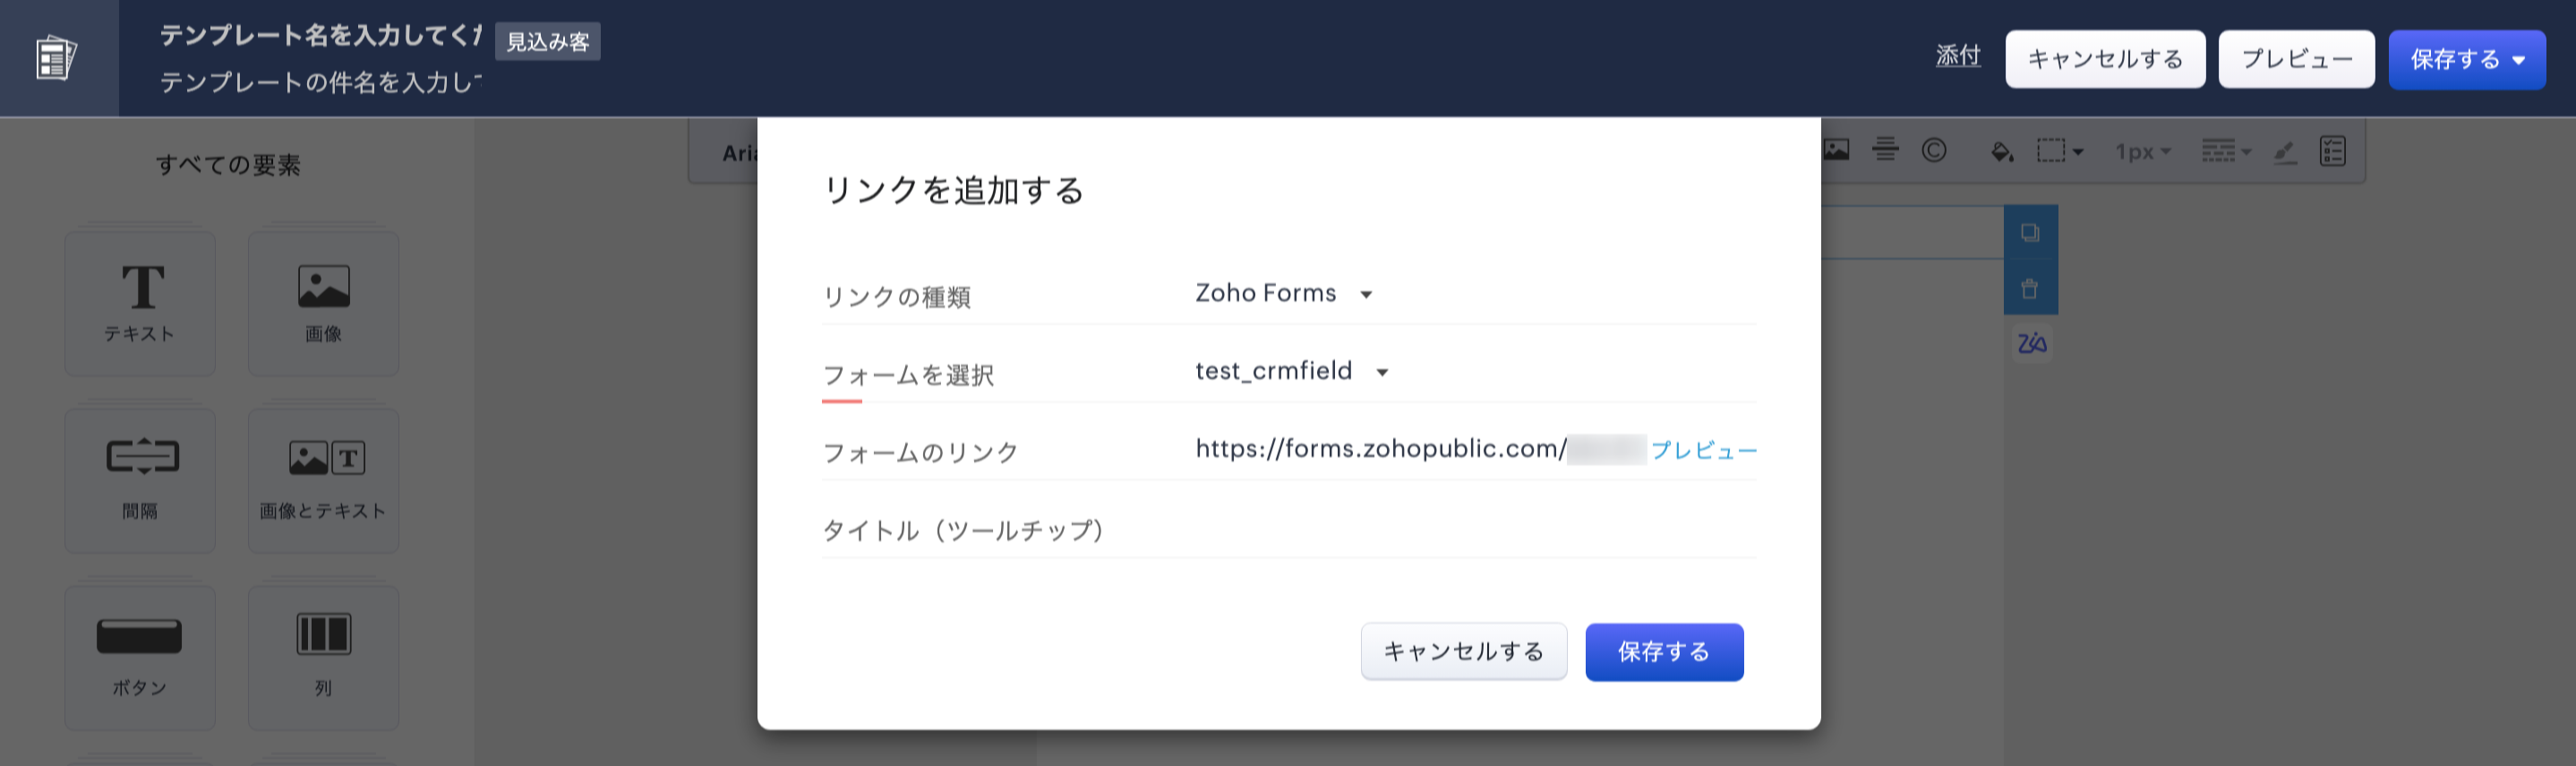Select the Spacer element tile

point(140,480)
